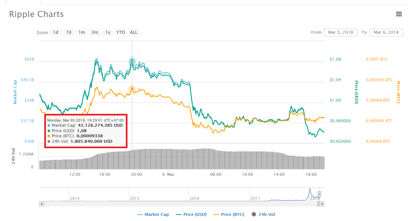416x221 pixels.
Task: Toggle the Market Cap series in legend
Action: tap(153, 214)
